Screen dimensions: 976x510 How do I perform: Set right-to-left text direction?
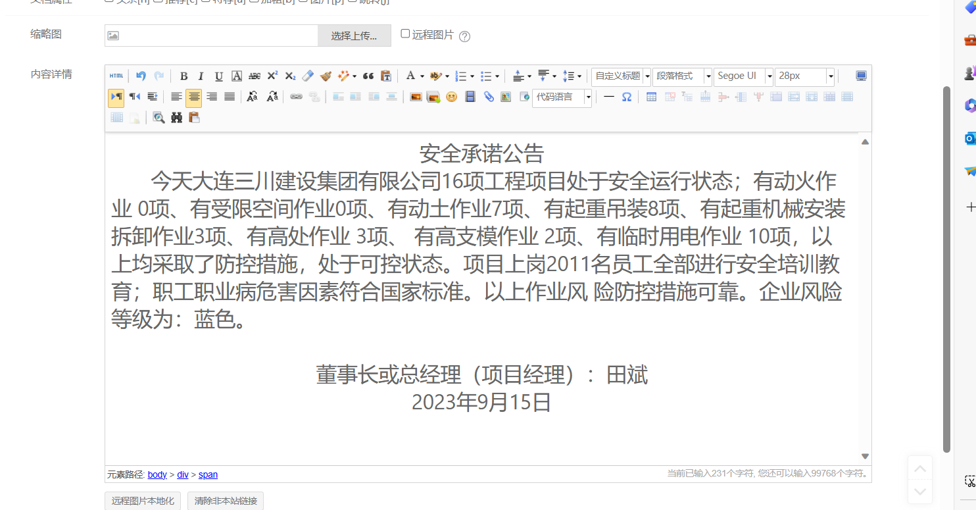pos(134,97)
